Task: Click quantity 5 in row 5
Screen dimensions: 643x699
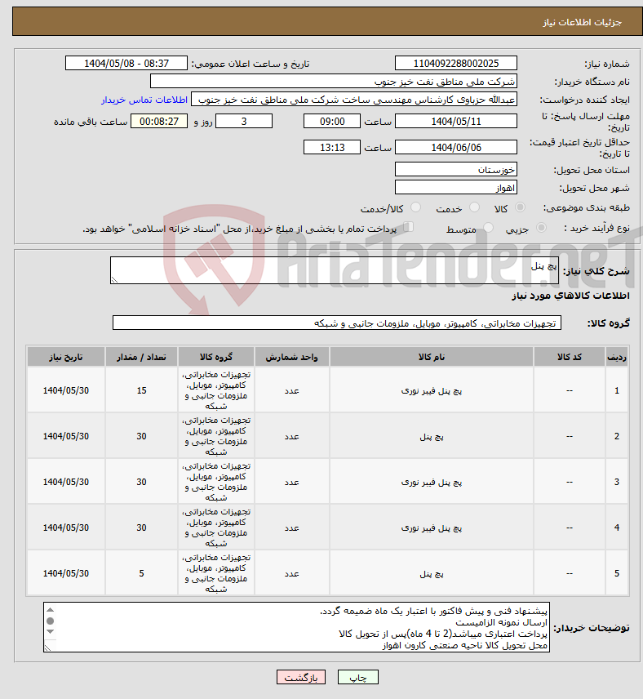Action: 141,574
